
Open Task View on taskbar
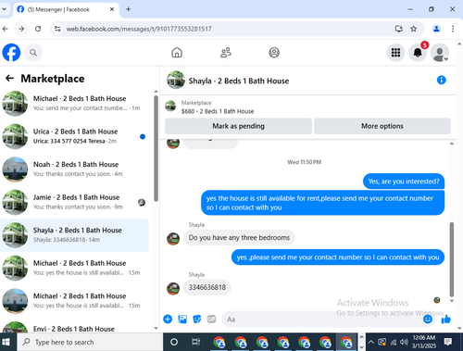pyautogui.click(x=195, y=342)
